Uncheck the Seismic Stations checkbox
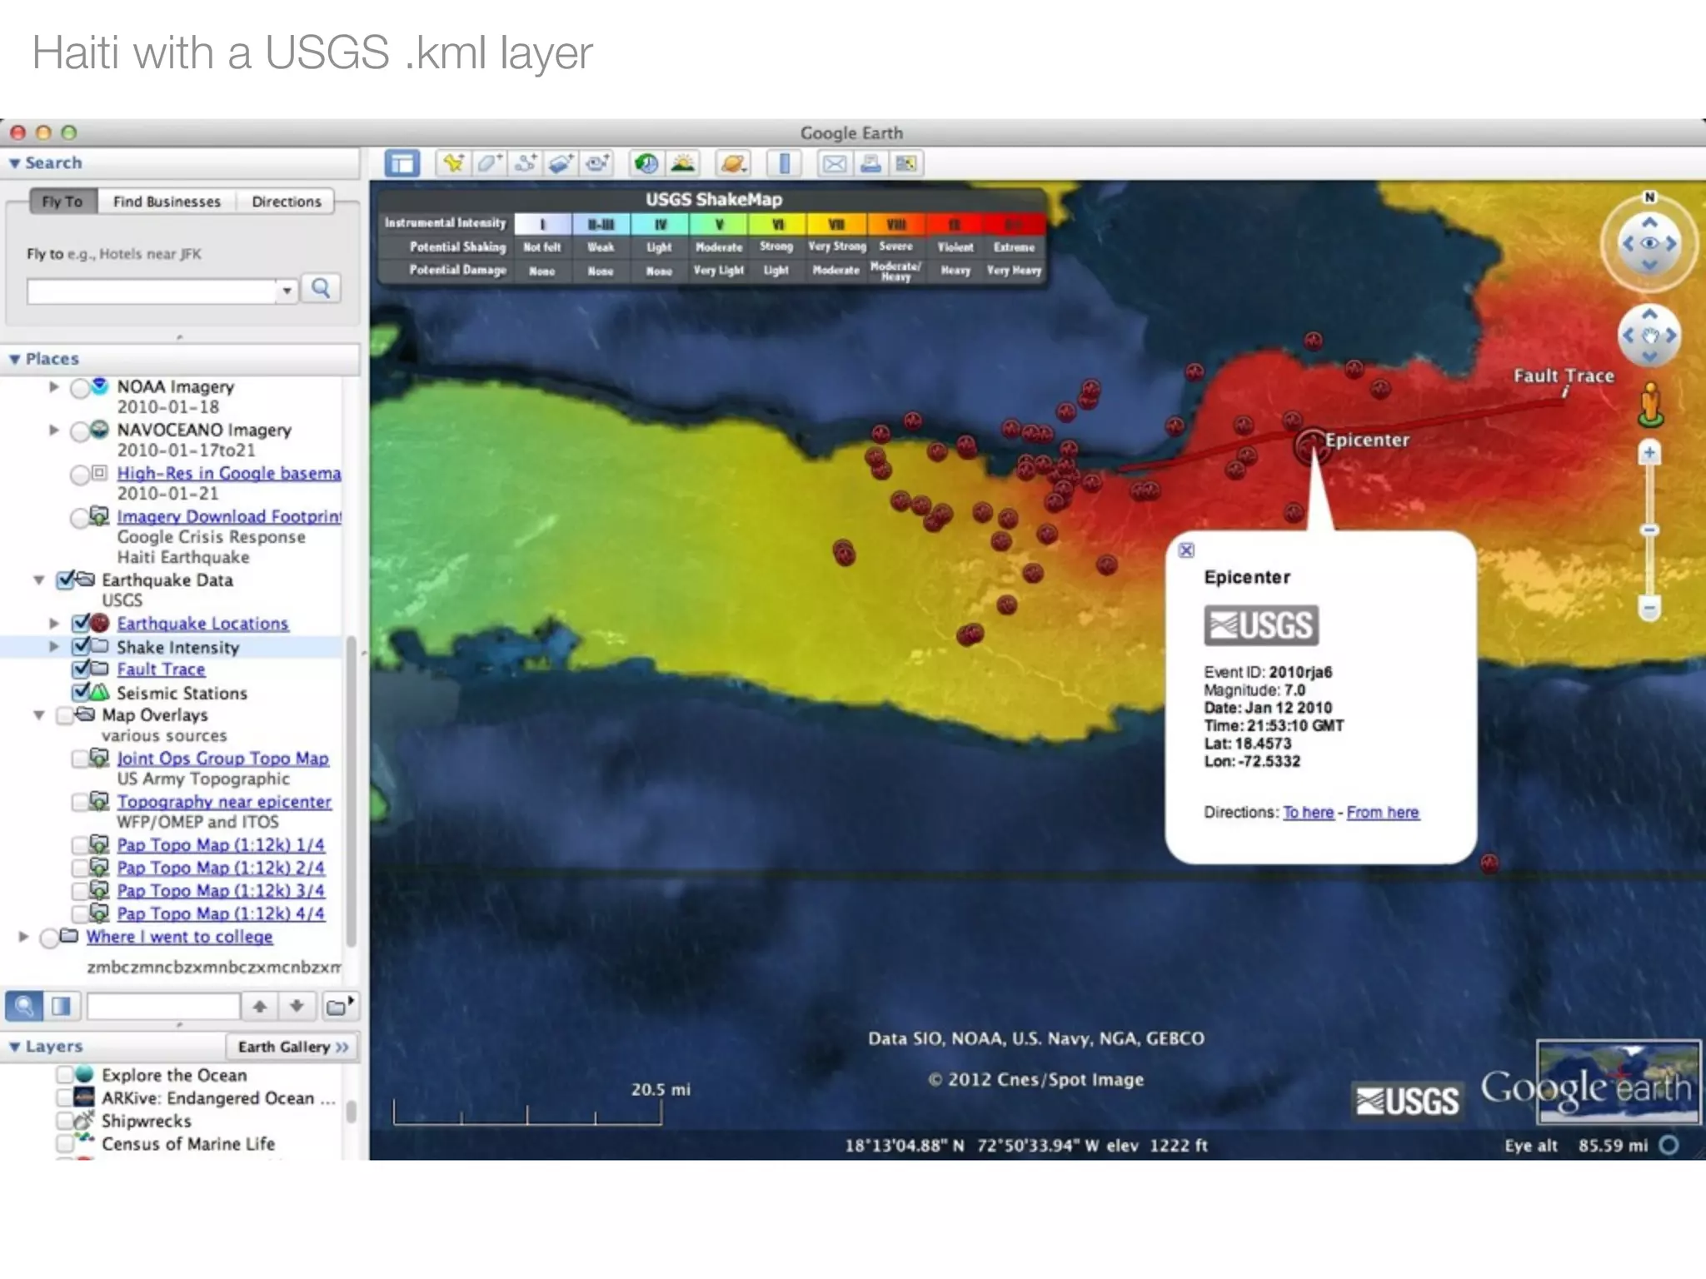1706x1279 pixels. 81,692
